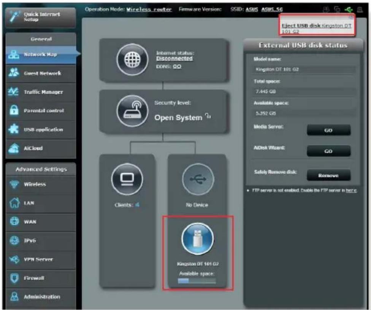The height and width of the screenshot is (310, 371).
Task: Open the Wireless advanced settings
Action: click(41, 184)
